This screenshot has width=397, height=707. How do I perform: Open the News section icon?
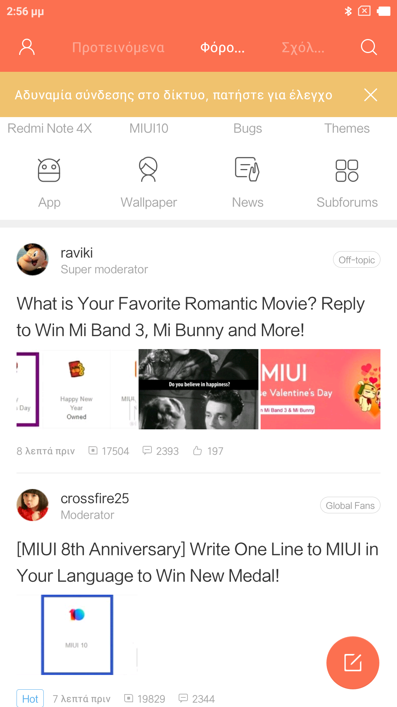[247, 169]
